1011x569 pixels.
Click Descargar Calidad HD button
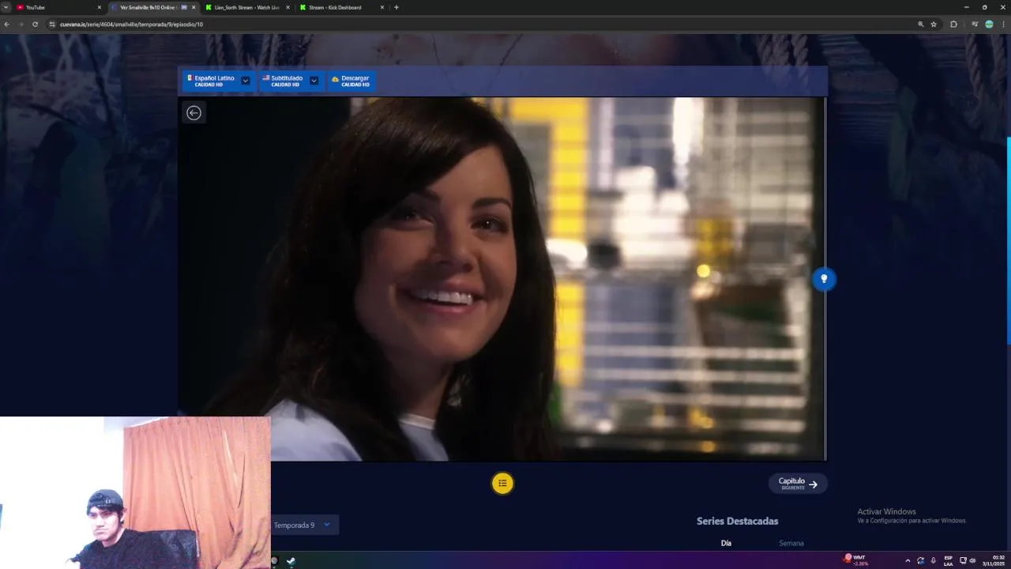(x=351, y=81)
